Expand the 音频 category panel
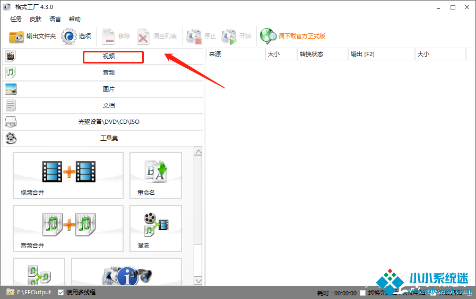The height and width of the screenshot is (299, 476). (x=108, y=73)
